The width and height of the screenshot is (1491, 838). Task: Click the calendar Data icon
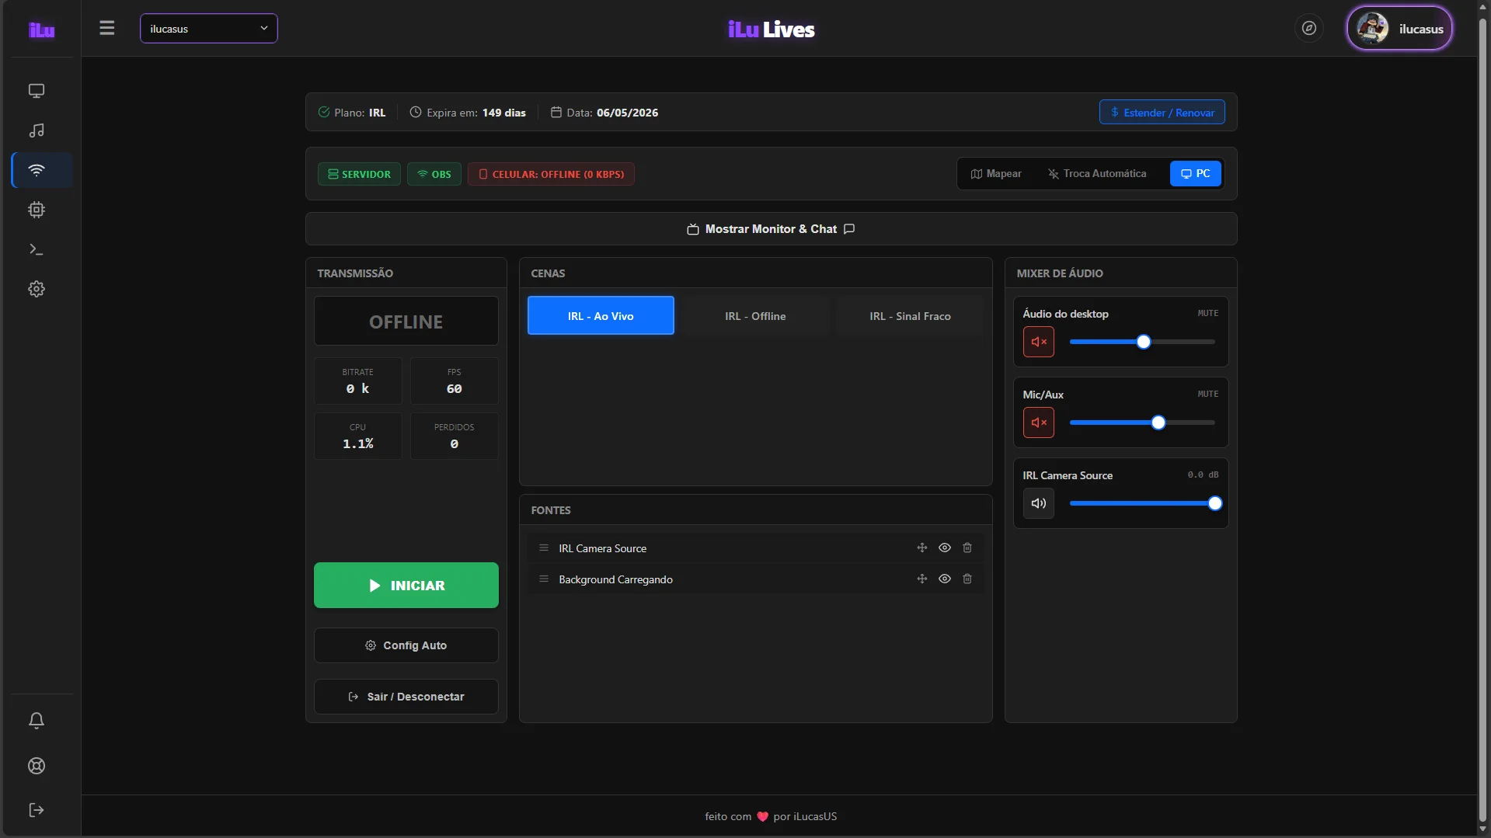coord(556,113)
